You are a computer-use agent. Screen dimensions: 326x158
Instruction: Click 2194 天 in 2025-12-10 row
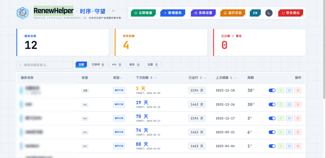[x=197, y=90]
